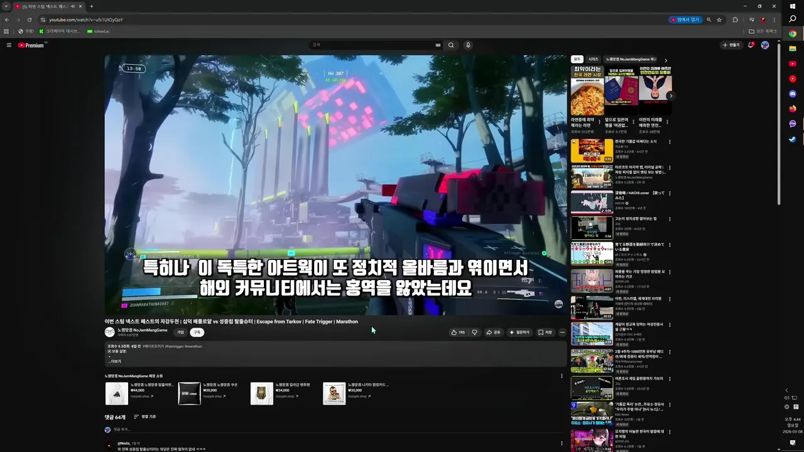
Task: Share the video with 공유 button
Action: point(493,332)
